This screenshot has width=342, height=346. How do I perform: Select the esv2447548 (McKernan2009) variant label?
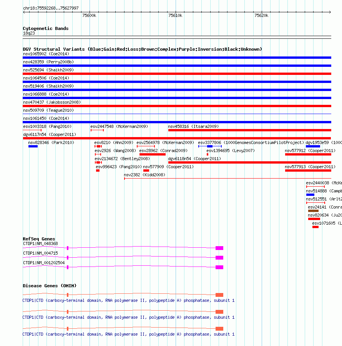(119, 126)
